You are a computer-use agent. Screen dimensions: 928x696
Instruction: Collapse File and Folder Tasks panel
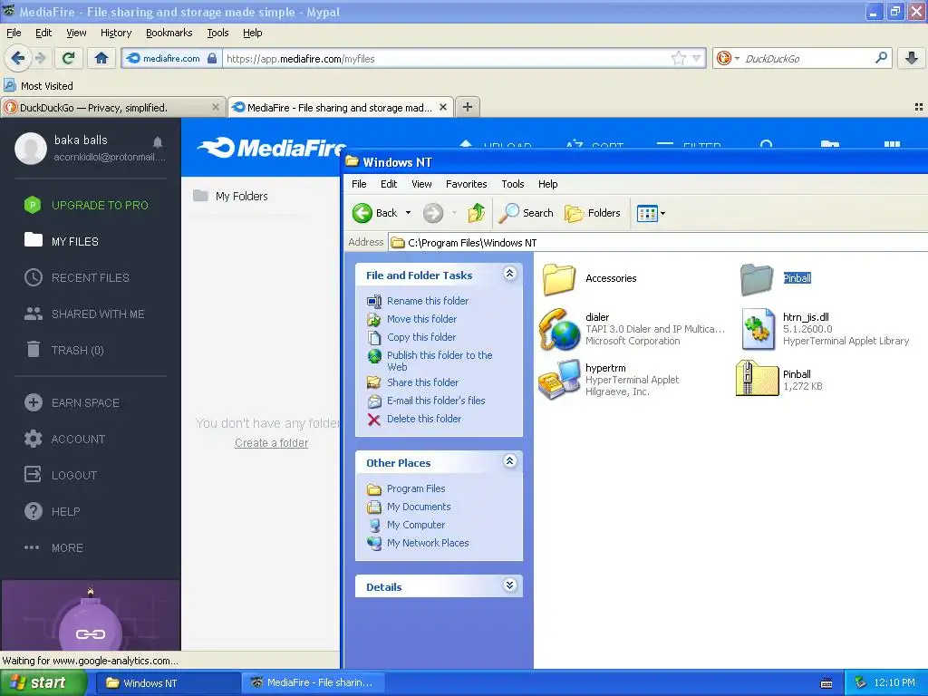pyautogui.click(x=509, y=274)
